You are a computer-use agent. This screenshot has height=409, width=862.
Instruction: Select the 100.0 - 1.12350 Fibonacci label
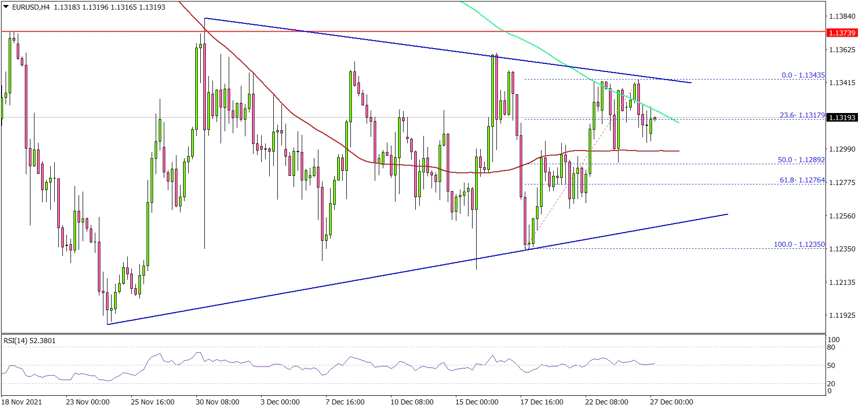click(799, 244)
